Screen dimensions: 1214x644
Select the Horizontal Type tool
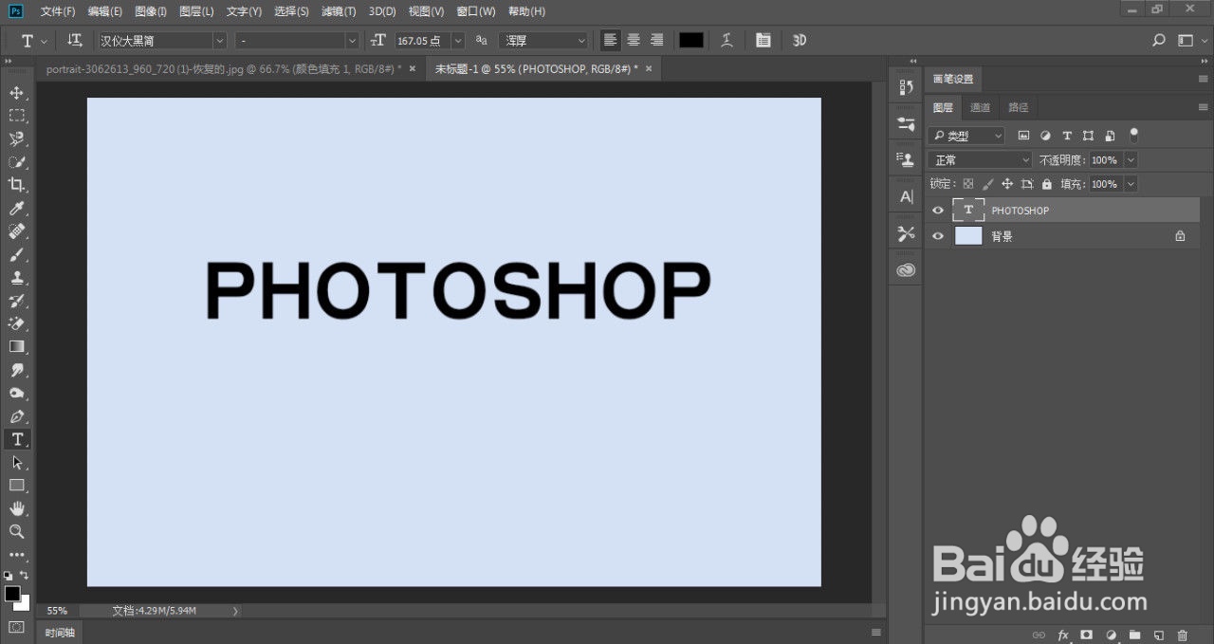(17, 439)
